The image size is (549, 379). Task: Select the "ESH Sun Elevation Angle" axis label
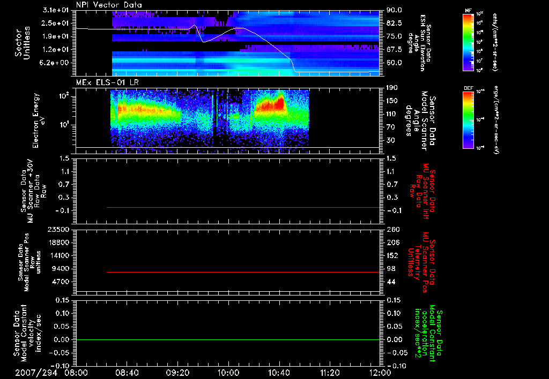(x=419, y=43)
